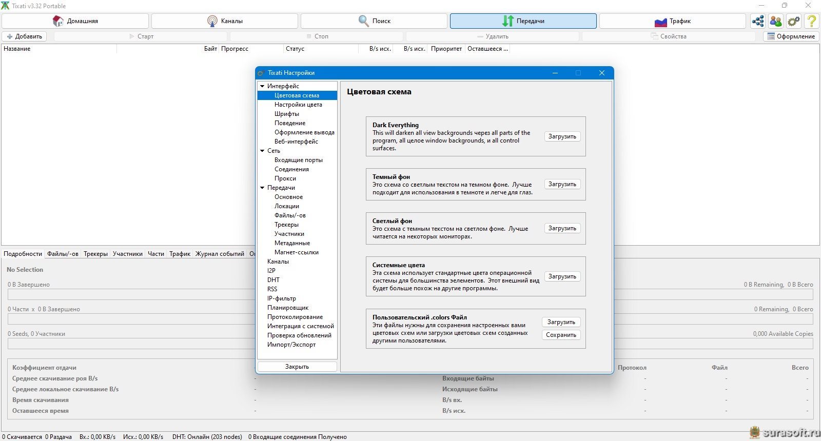
Task: Open settings gear icon in main toolbar
Action: tap(794, 21)
